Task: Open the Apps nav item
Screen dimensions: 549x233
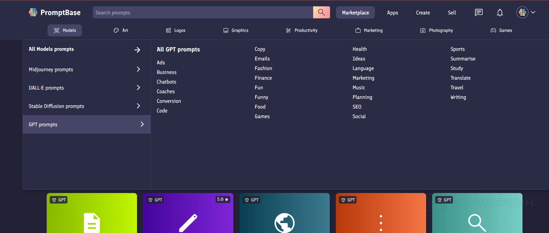Action: tap(392, 13)
